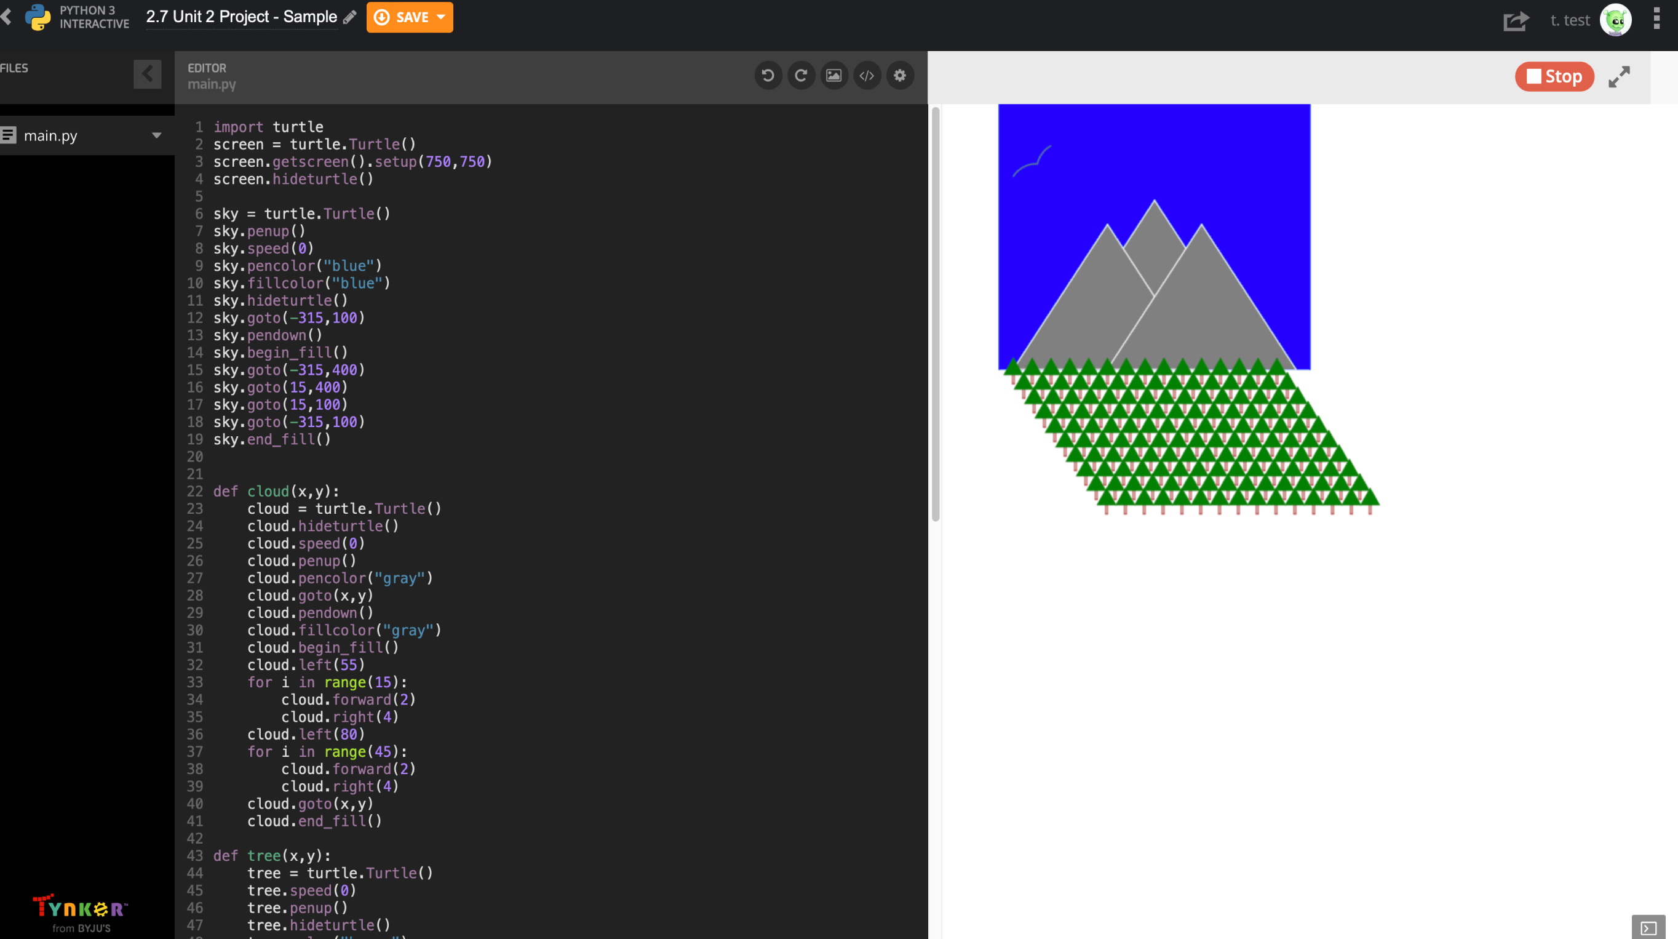Click the 't. test' username
Viewport: 1678px width, 939px height.
pos(1570,20)
